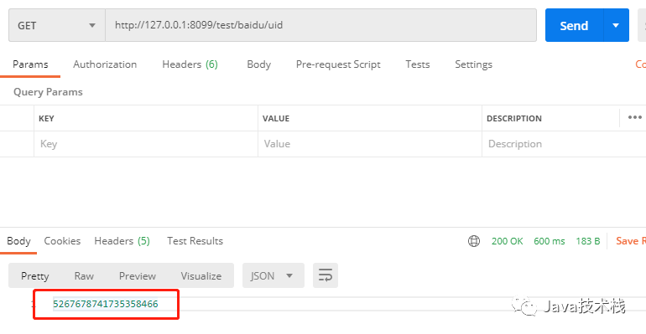
Task: Open the JSON format dropdown
Action: pos(274,275)
